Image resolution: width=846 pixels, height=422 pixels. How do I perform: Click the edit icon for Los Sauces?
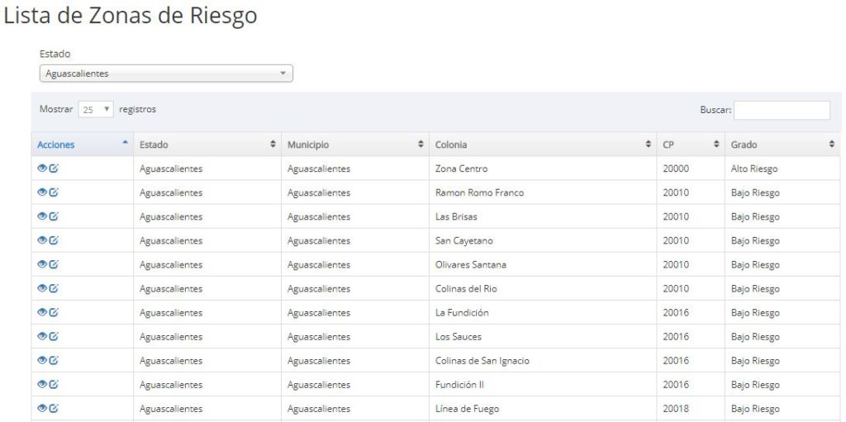[54, 336]
